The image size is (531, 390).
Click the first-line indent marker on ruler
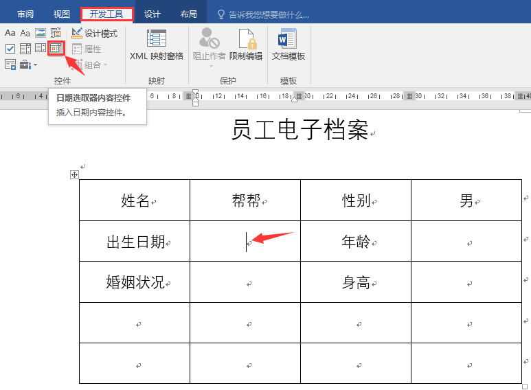[x=195, y=92]
